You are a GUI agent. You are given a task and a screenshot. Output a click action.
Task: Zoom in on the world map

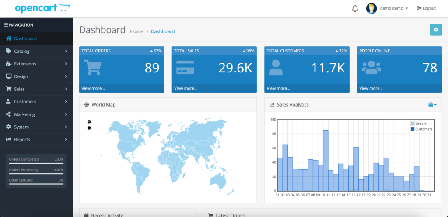tap(89, 122)
